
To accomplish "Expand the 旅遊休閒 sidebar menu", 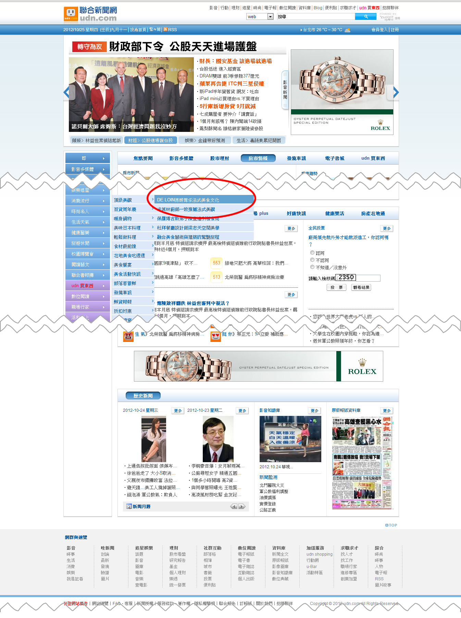I will point(87,243).
